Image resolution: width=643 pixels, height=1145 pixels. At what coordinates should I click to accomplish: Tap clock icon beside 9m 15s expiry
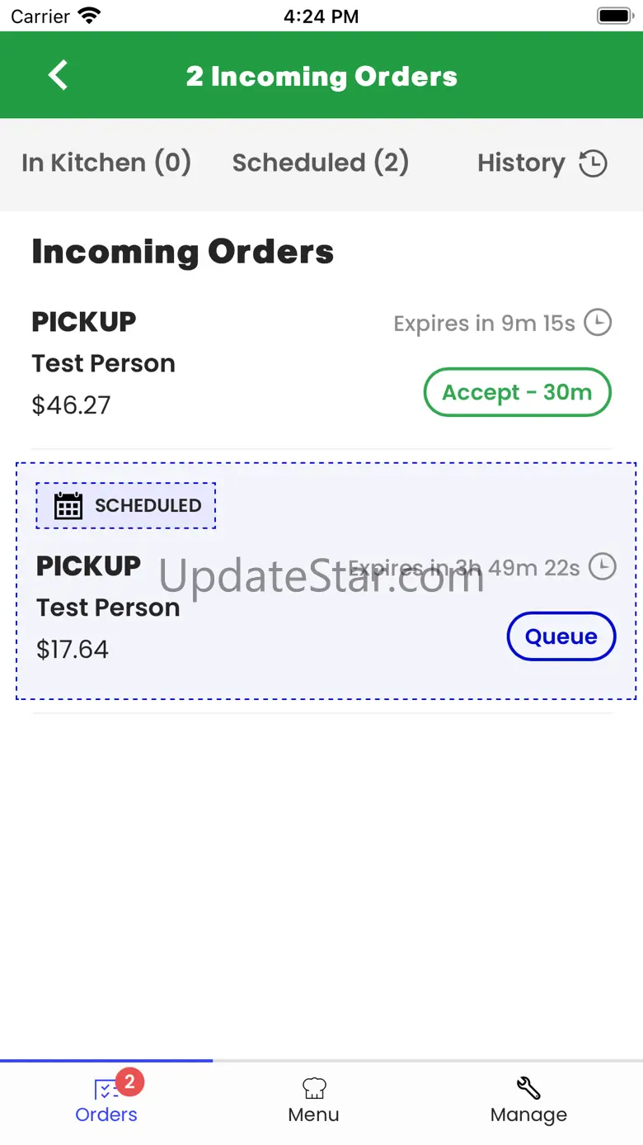(x=598, y=322)
